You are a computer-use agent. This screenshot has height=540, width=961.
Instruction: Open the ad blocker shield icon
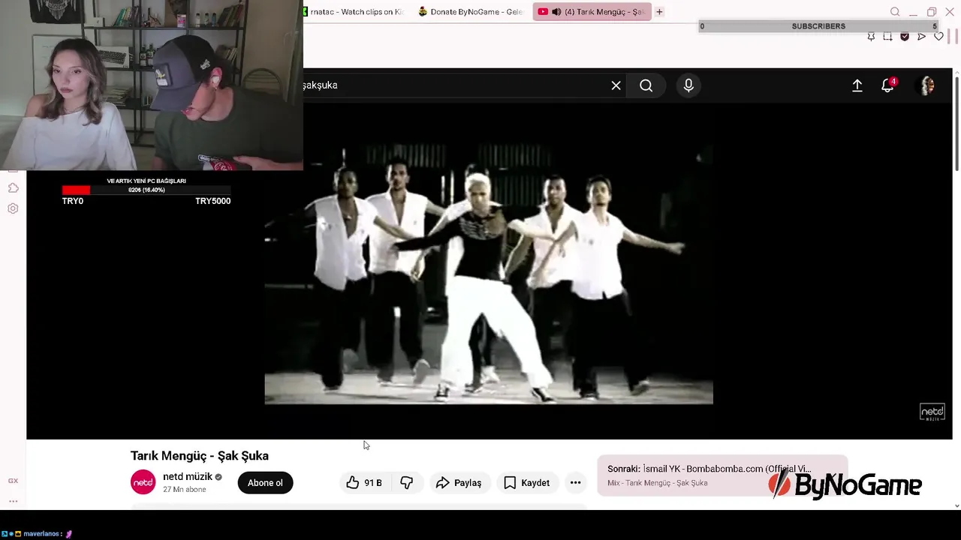point(905,37)
